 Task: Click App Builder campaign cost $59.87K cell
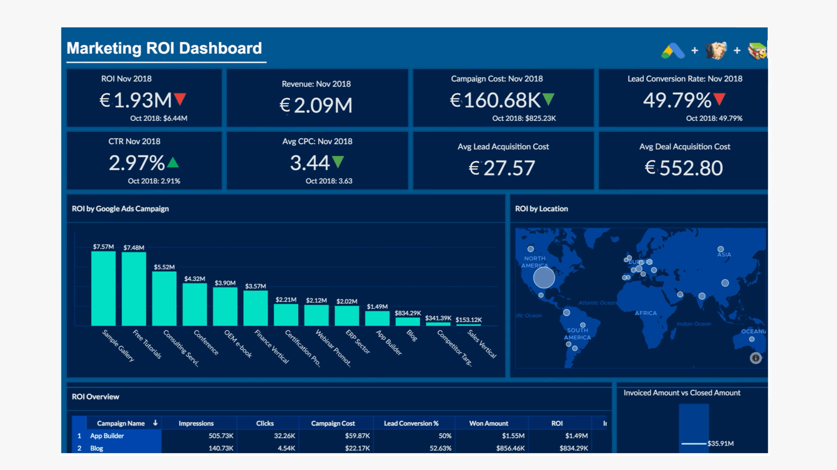(x=336, y=436)
